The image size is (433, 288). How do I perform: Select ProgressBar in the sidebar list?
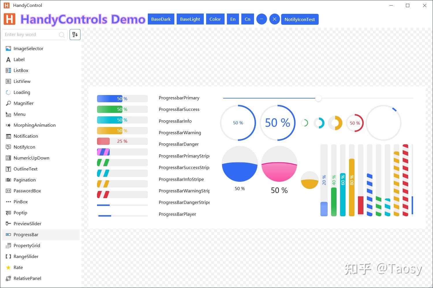pos(41,235)
